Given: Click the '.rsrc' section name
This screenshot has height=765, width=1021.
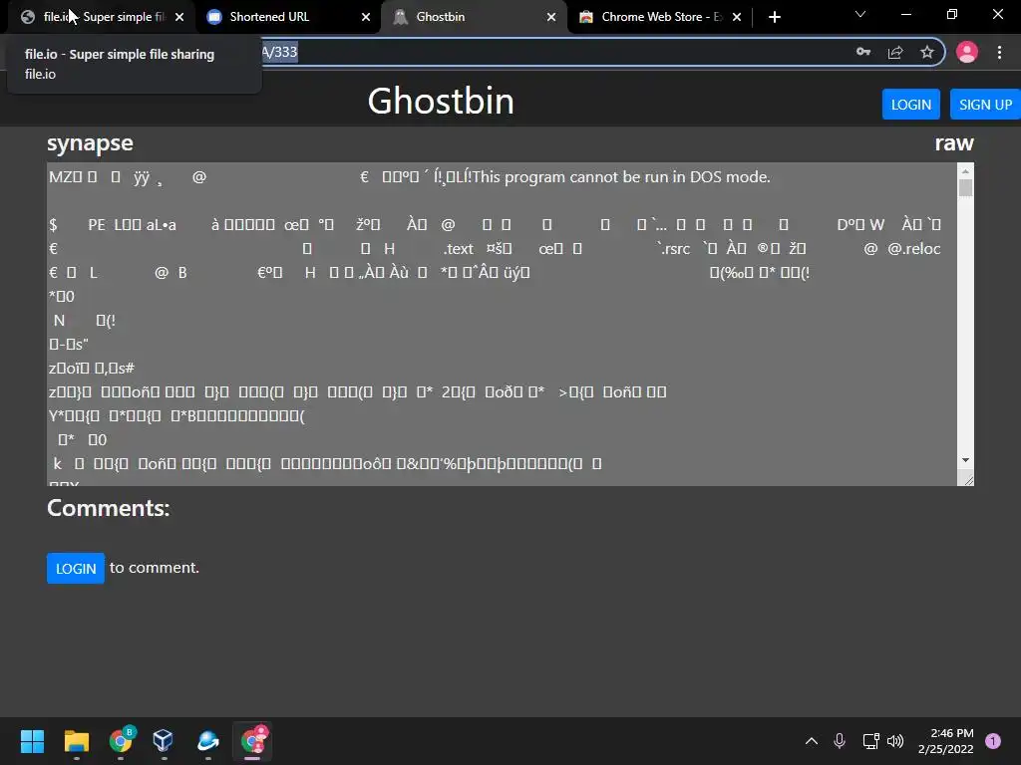Looking at the screenshot, I should point(673,248).
